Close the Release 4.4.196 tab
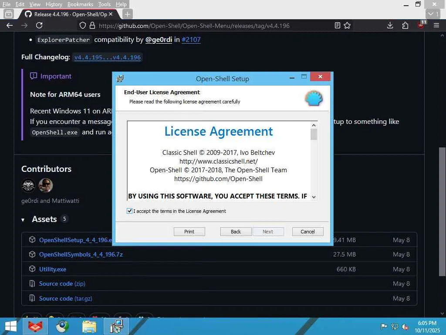 tap(111, 14)
